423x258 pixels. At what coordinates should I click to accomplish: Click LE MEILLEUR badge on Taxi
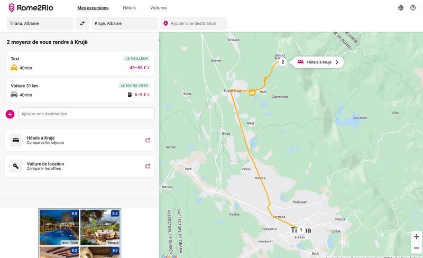tap(136, 59)
